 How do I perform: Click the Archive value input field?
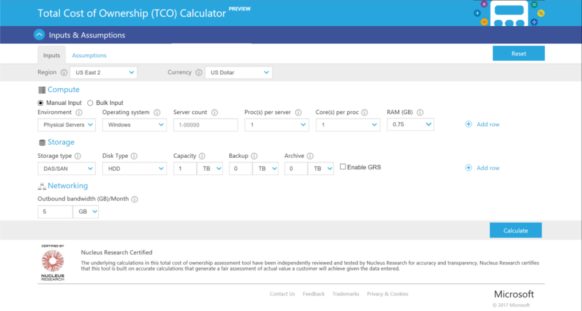tap(296, 169)
